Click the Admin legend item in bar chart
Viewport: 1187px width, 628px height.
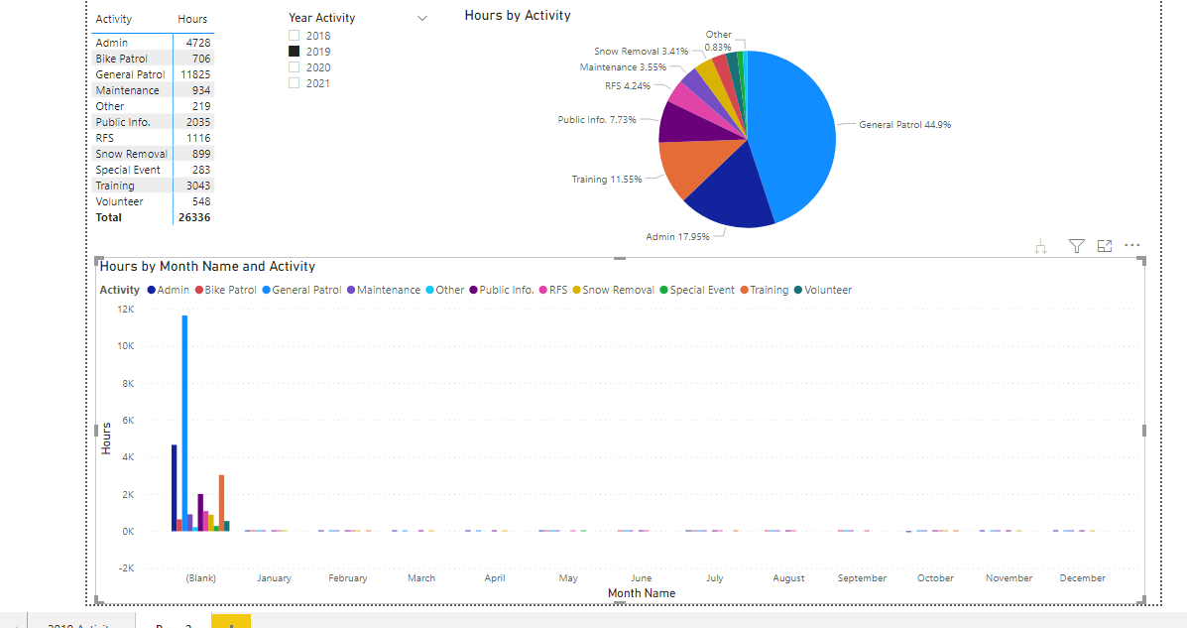tap(168, 290)
